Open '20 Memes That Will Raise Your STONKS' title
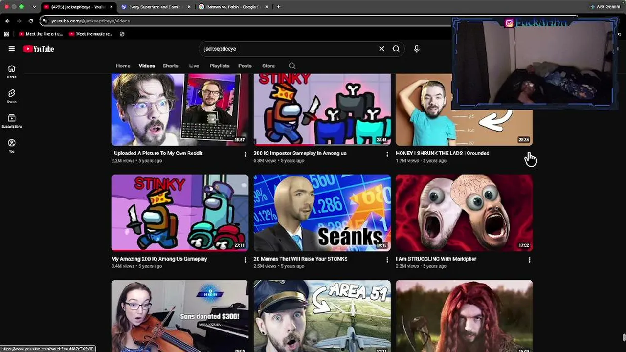 300,259
